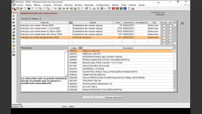Select row 'Artículos con venta entre 49 y 96 en 2020'
This screenshot has width=202, height=114.
coord(90,35)
